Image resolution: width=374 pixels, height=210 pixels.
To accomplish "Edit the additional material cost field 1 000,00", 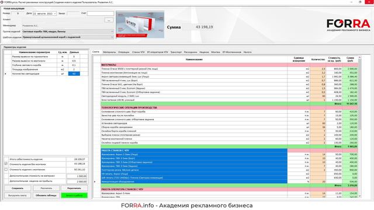I will pyautogui.click(x=77, y=176).
